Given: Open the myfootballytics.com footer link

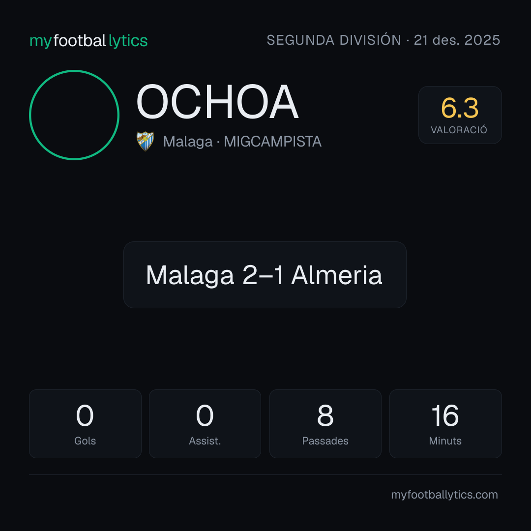Looking at the screenshot, I should pos(444,495).
